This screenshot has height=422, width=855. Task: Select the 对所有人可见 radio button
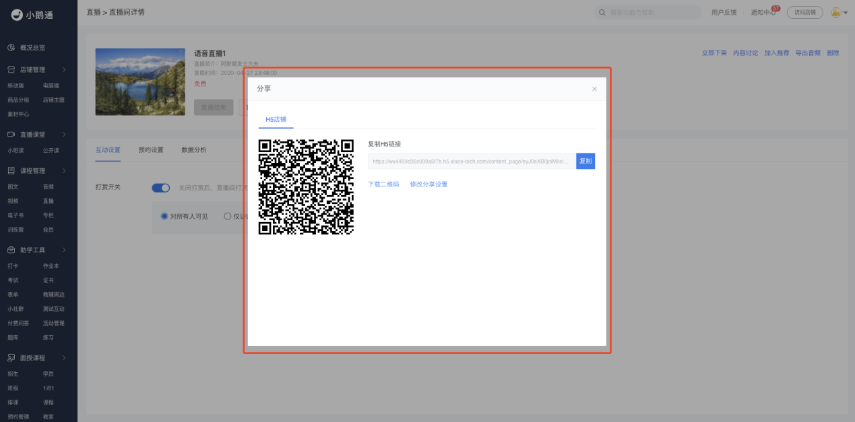(x=164, y=216)
